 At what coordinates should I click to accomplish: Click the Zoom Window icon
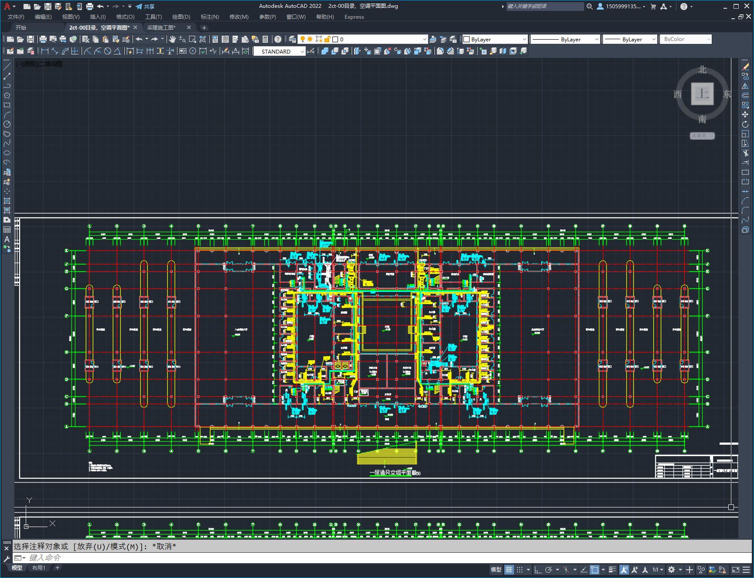192,39
